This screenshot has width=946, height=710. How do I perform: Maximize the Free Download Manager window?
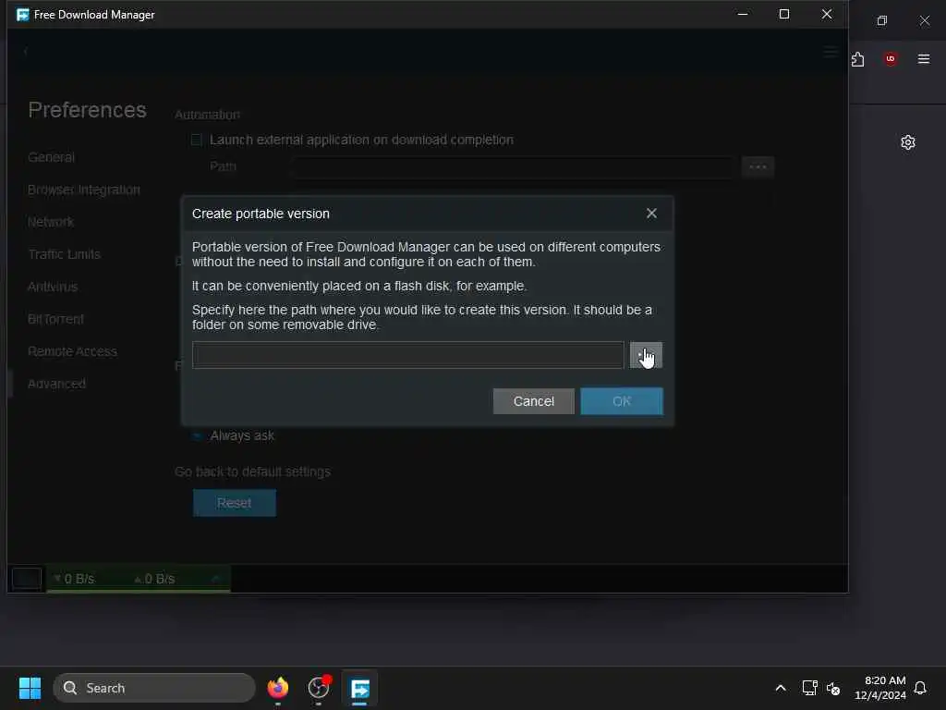click(x=784, y=14)
